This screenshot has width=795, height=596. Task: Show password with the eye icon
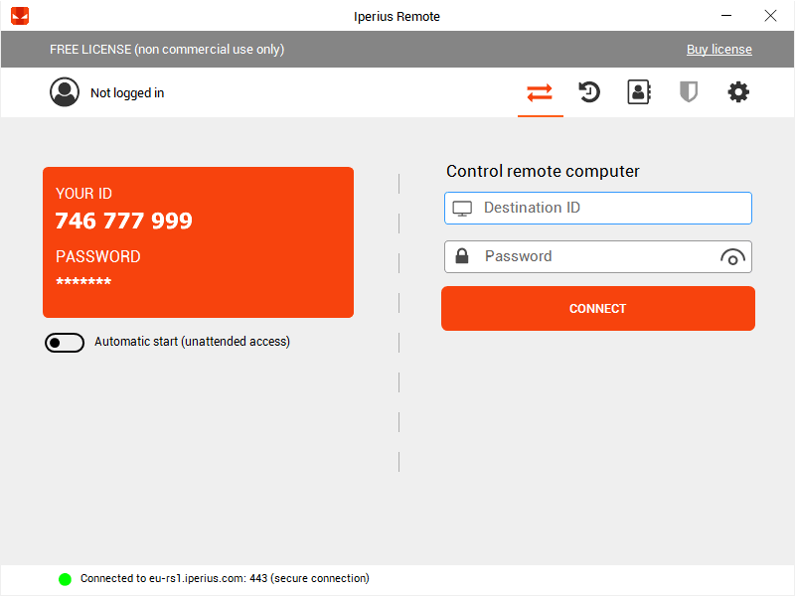[732, 257]
